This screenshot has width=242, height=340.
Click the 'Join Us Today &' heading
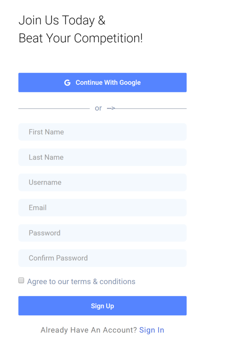tap(62, 20)
